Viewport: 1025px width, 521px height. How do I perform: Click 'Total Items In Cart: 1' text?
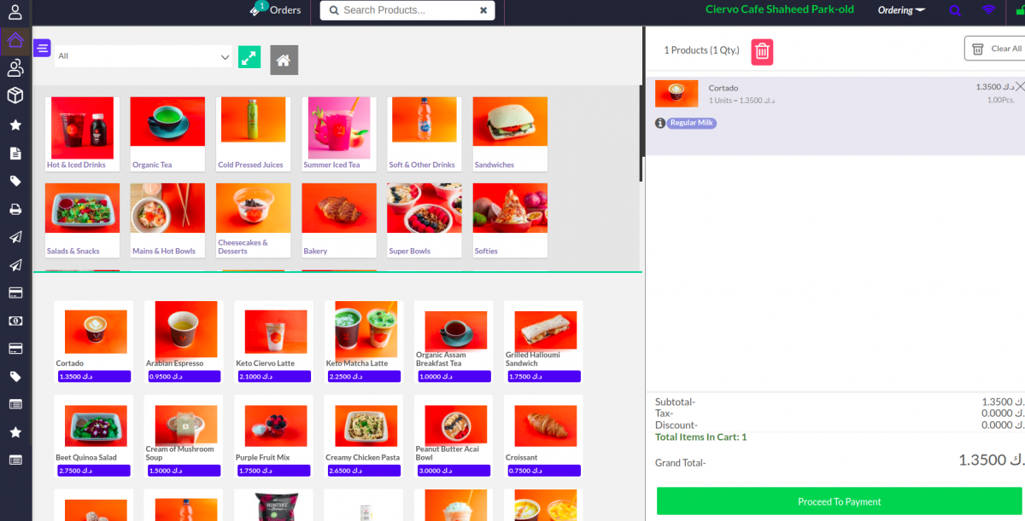tap(700, 437)
